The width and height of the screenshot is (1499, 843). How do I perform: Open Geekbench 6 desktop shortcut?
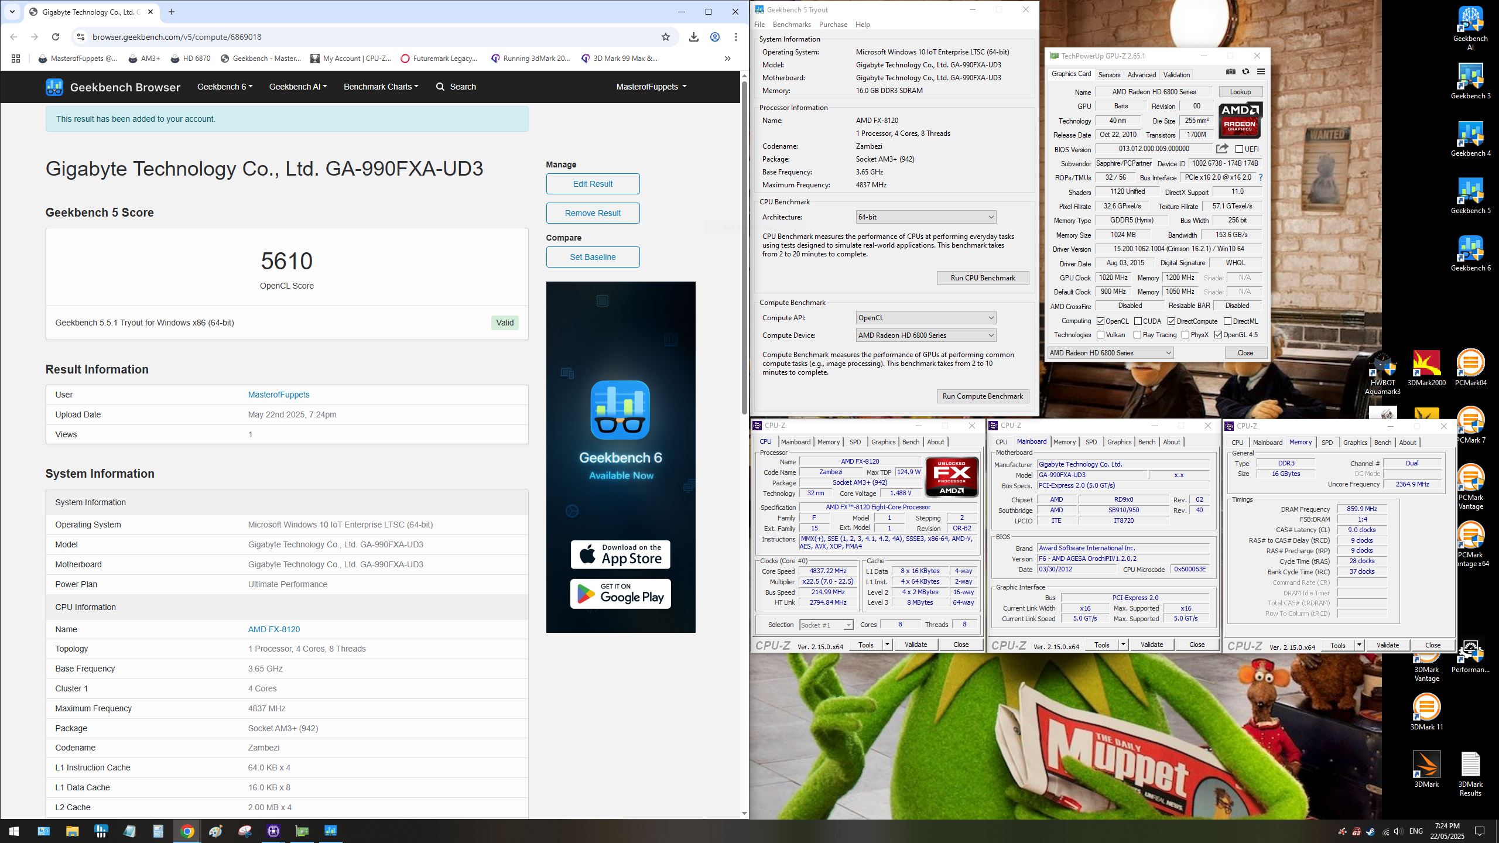click(x=1470, y=253)
